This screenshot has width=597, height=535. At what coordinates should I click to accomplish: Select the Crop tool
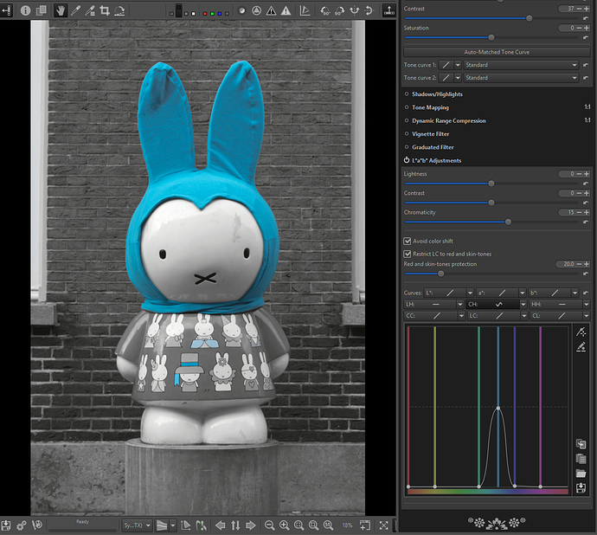click(x=105, y=10)
